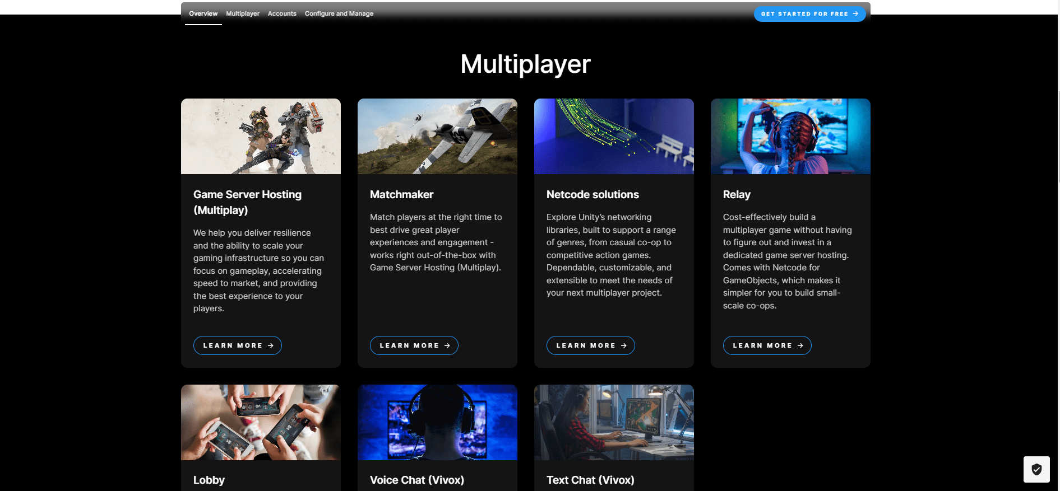The height and width of the screenshot is (491, 1060).
Task: Open Learn More for Netcode solutions
Action: coord(590,345)
